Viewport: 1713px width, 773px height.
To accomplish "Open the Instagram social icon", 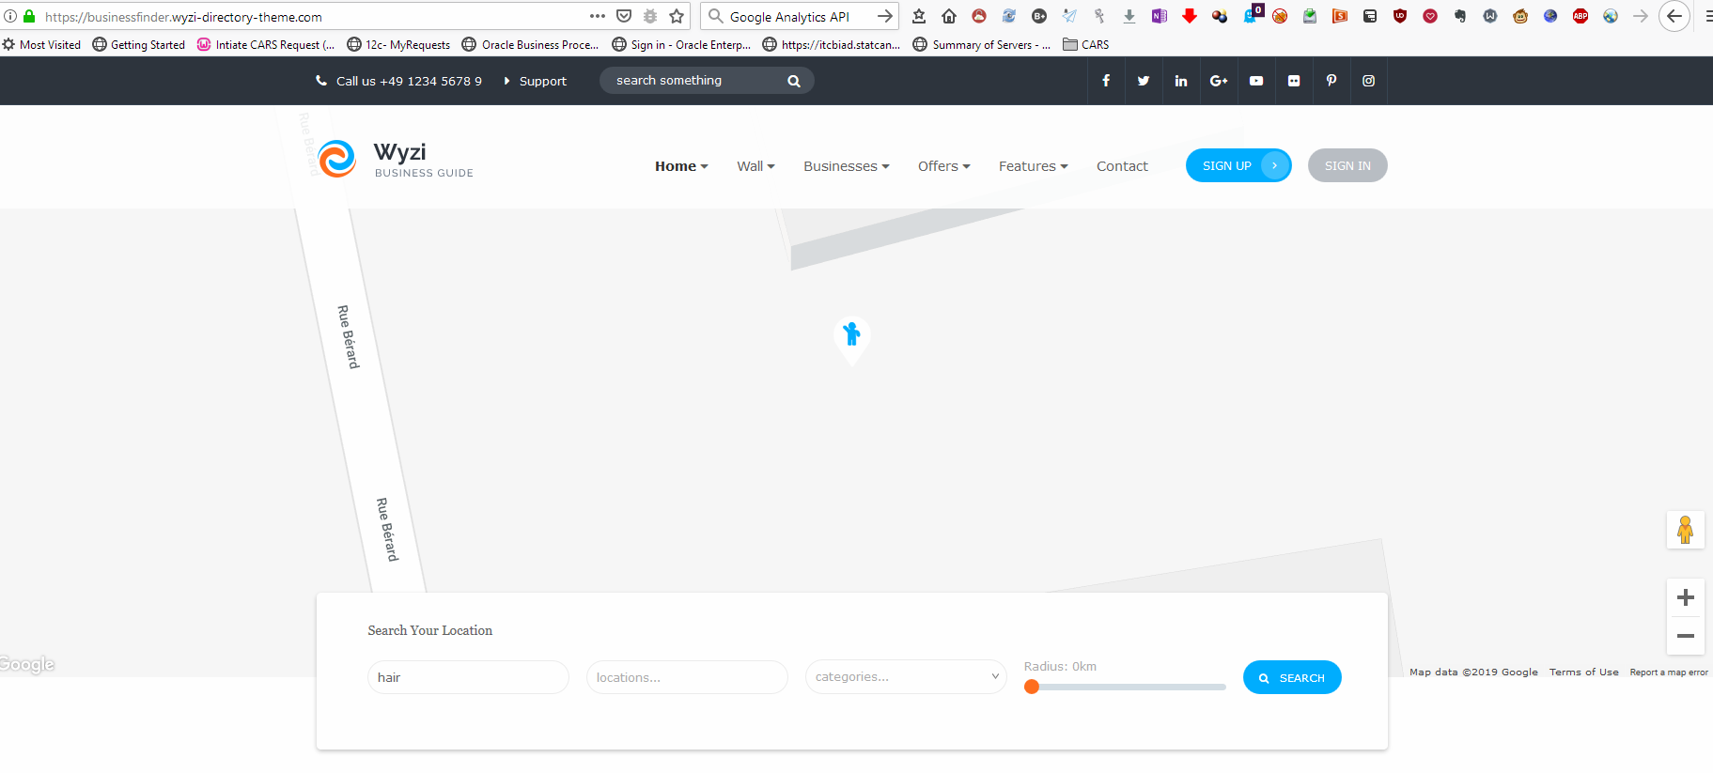I will (x=1369, y=81).
